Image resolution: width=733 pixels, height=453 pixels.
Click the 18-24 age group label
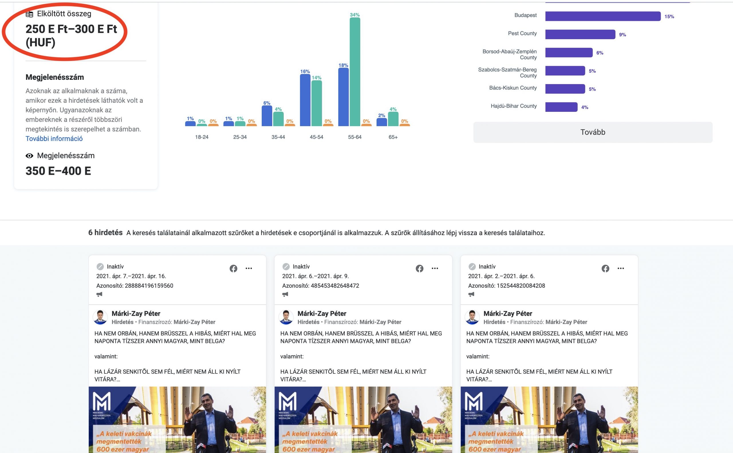point(202,137)
